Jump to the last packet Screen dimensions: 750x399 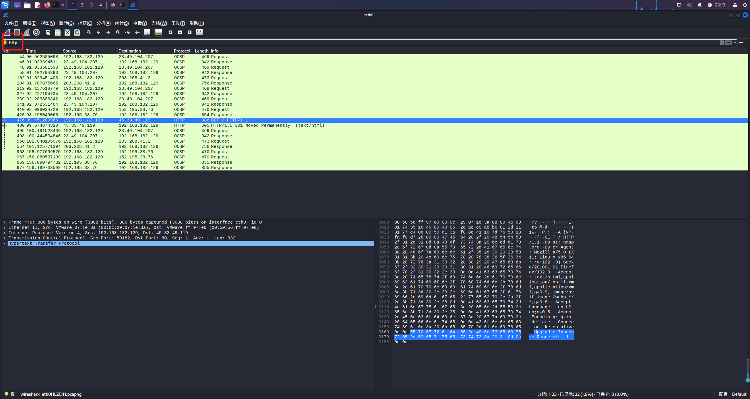[137, 32]
